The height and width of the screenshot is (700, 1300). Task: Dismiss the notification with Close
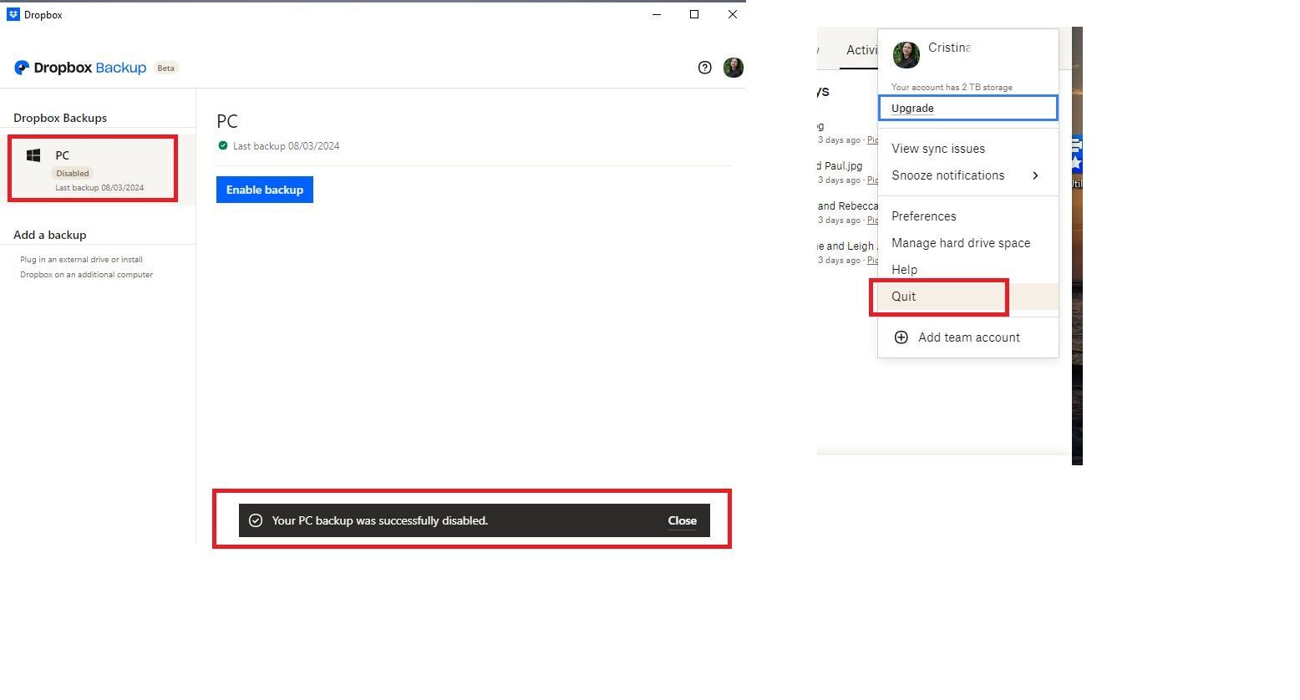(x=682, y=520)
